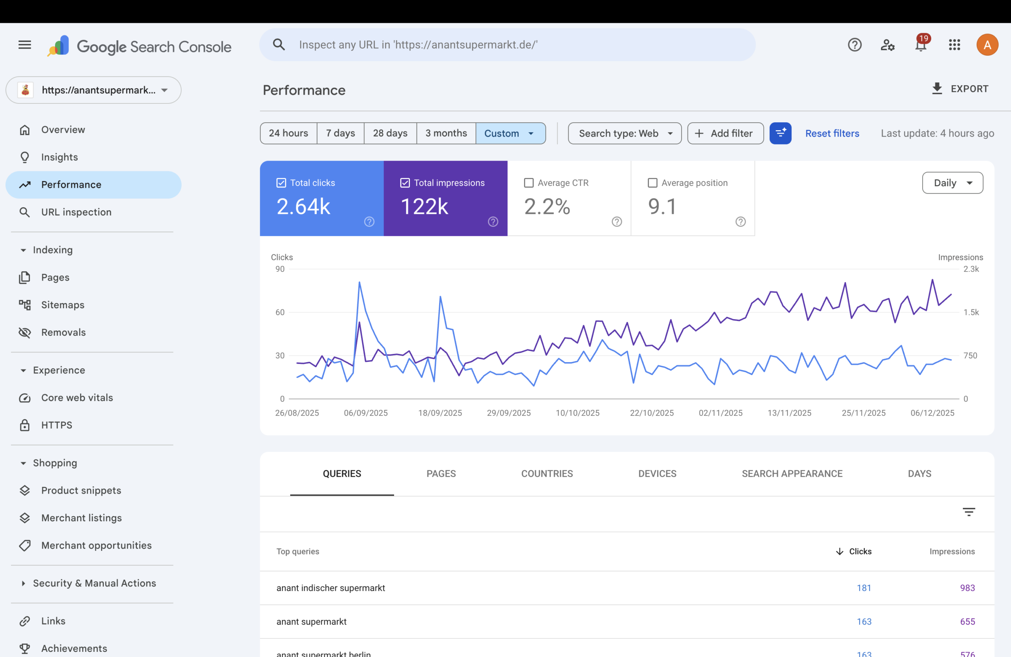1011x657 pixels.
Task: Open the Search type: Web dropdown
Action: coord(624,133)
